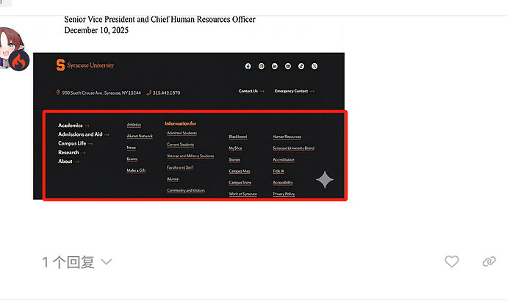This screenshot has width=507, height=304.
Task: Click the Facebook icon in the image
Action: coord(248,66)
